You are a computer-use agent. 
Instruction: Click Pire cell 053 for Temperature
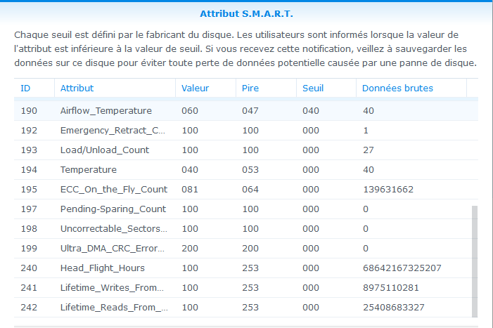[250, 170]
